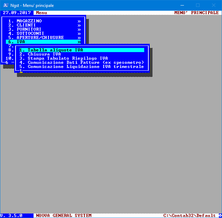Maximize the Ngst window

pyautogui.click(x=198, y=5)
